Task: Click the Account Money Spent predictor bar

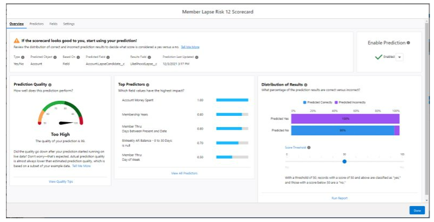Action: (x=232, y=100)
